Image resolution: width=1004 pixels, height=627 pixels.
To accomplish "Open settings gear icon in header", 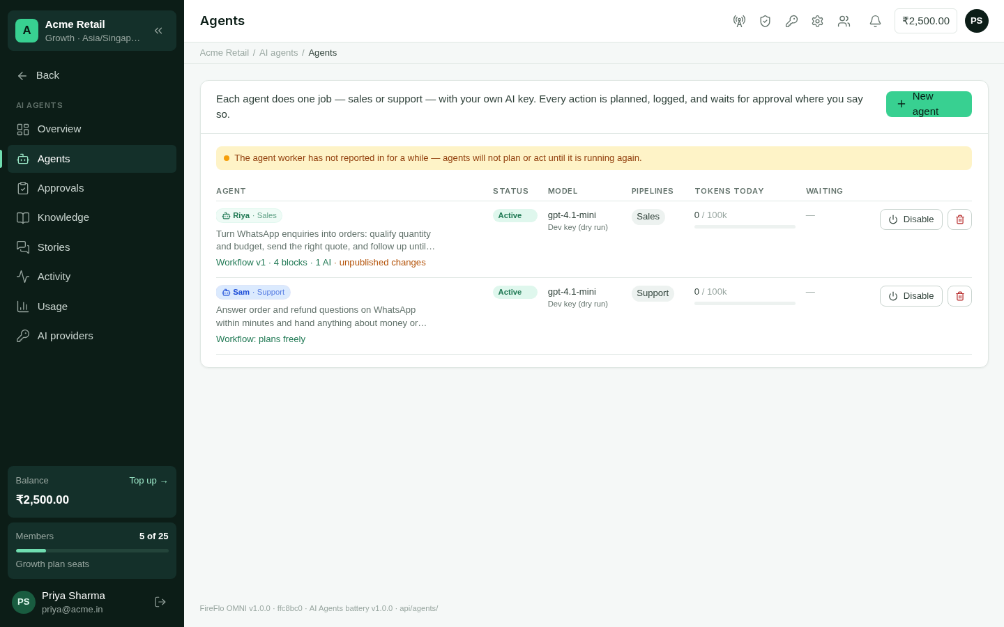I will (817, 21).
